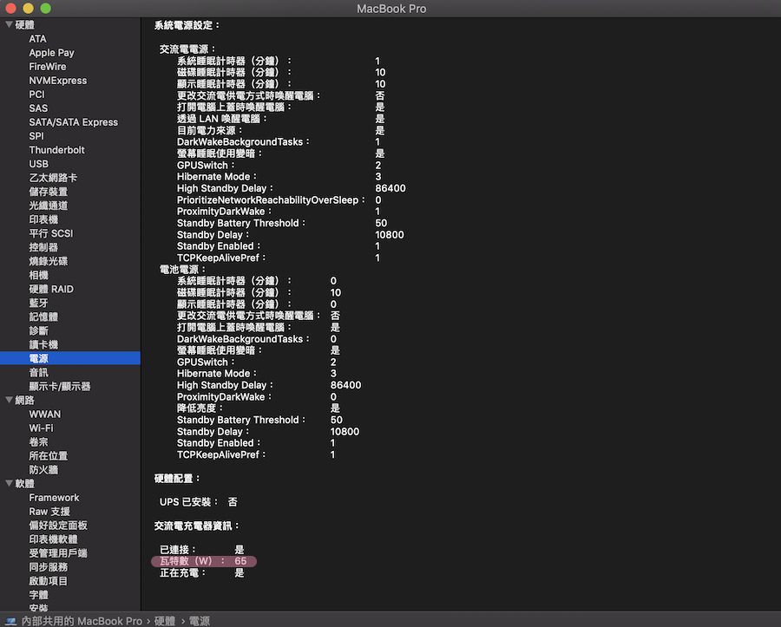Open Framework under the software category
781x627 pixels.
tap(55, 498)
